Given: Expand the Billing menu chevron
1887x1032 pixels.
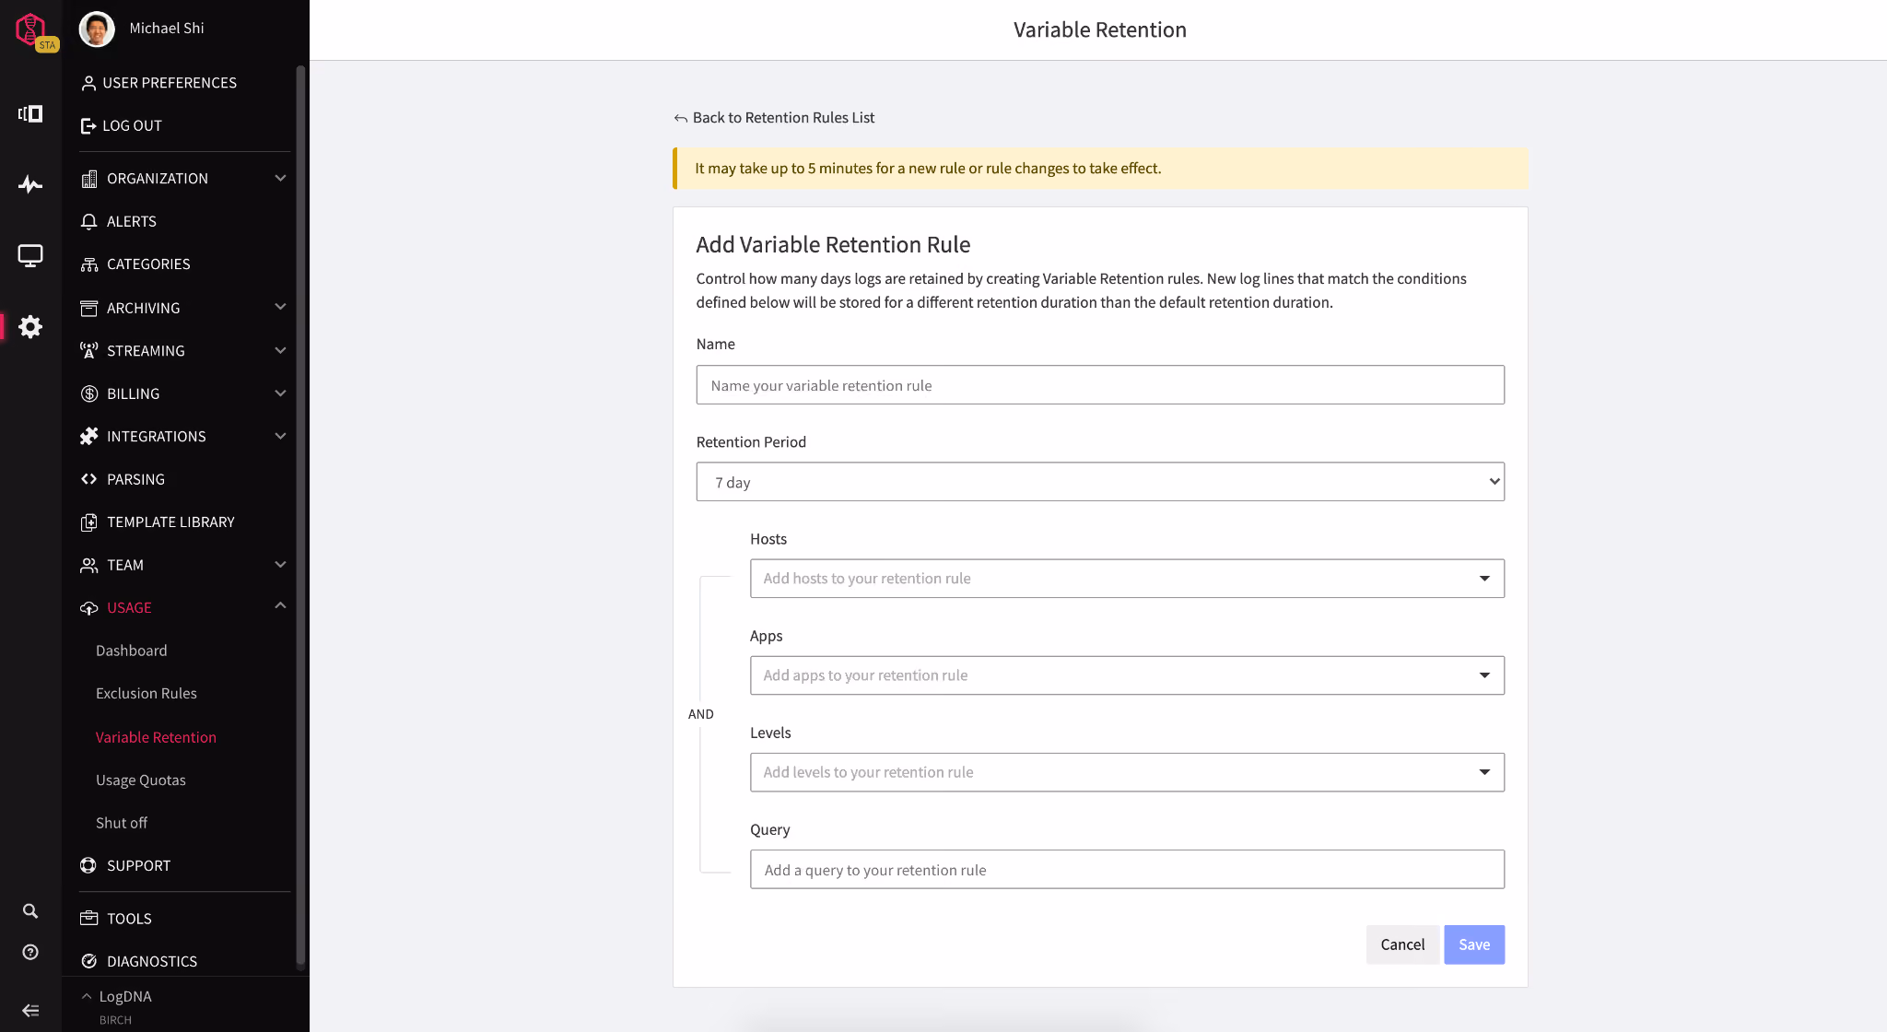Looking at the screenshot, I should coord(280,393).
